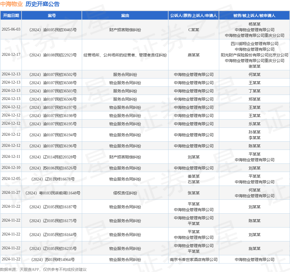Click the 经营场所、公共场所的经营者、管理者责任纠纷 cell
290x272 pixels.
pyautogui.click(x=125, y=55)
